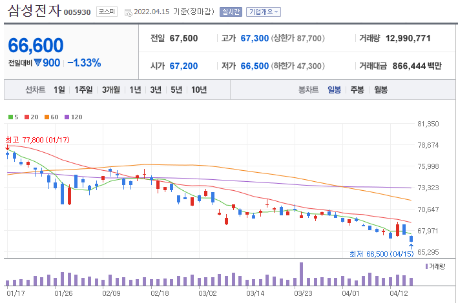
Task: Click the 거래대금 value 866,444
Action: click(409, 66)
